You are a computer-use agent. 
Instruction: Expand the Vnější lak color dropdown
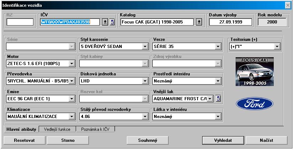coord(210,98)
